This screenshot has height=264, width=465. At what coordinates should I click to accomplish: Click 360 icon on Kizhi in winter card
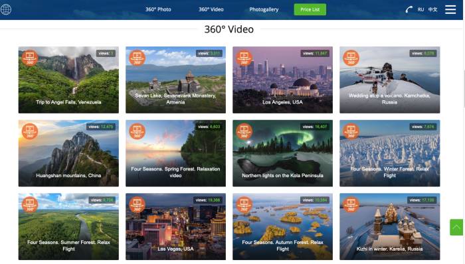[x=351, y=205]
